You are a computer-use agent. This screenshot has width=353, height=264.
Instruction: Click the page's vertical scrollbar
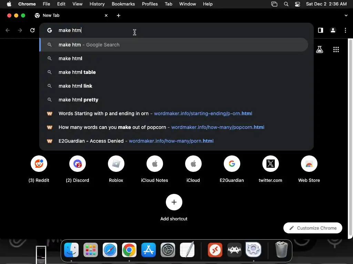point(350,137)
